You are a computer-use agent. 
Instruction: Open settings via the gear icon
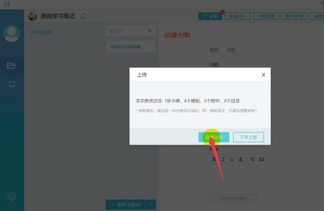click(11, 196)
